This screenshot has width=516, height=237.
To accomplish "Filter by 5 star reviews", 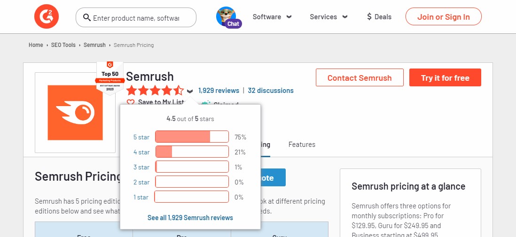I will [x=141, y=137].
